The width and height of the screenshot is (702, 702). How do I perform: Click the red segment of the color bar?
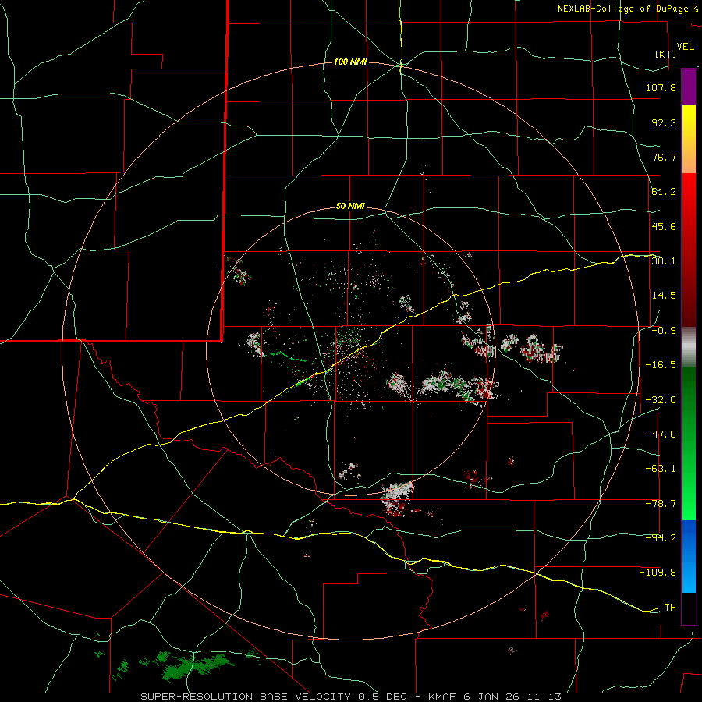(689, 250)
